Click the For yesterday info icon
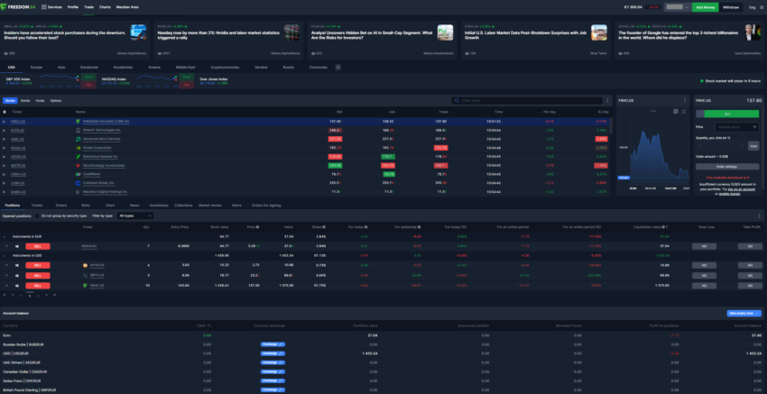This screenshot has width=767, height=394. click(420, 227)
